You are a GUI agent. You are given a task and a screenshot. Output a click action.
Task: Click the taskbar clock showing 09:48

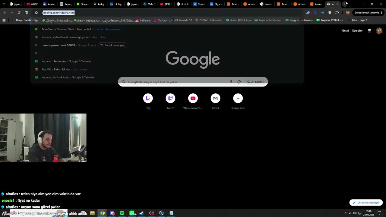[369, 213]
